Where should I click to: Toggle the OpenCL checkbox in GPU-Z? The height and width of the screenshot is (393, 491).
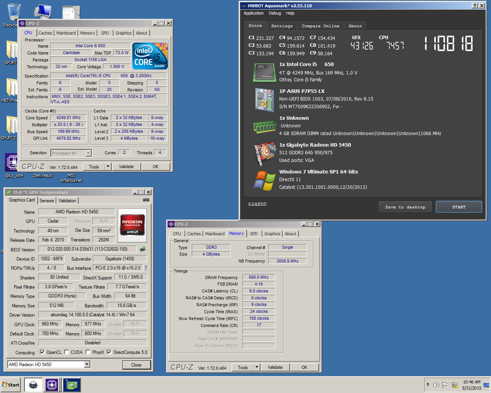pos(42,352)
